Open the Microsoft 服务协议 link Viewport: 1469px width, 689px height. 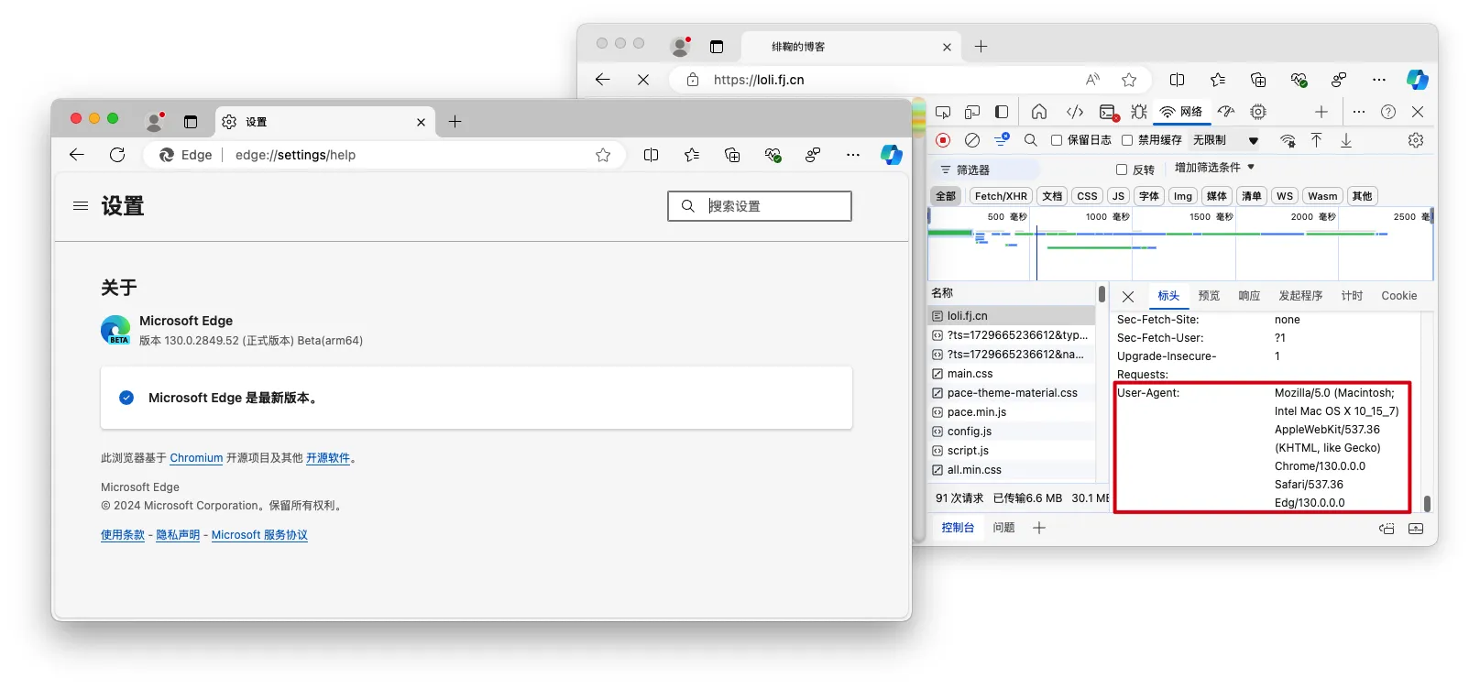point(259,535)
